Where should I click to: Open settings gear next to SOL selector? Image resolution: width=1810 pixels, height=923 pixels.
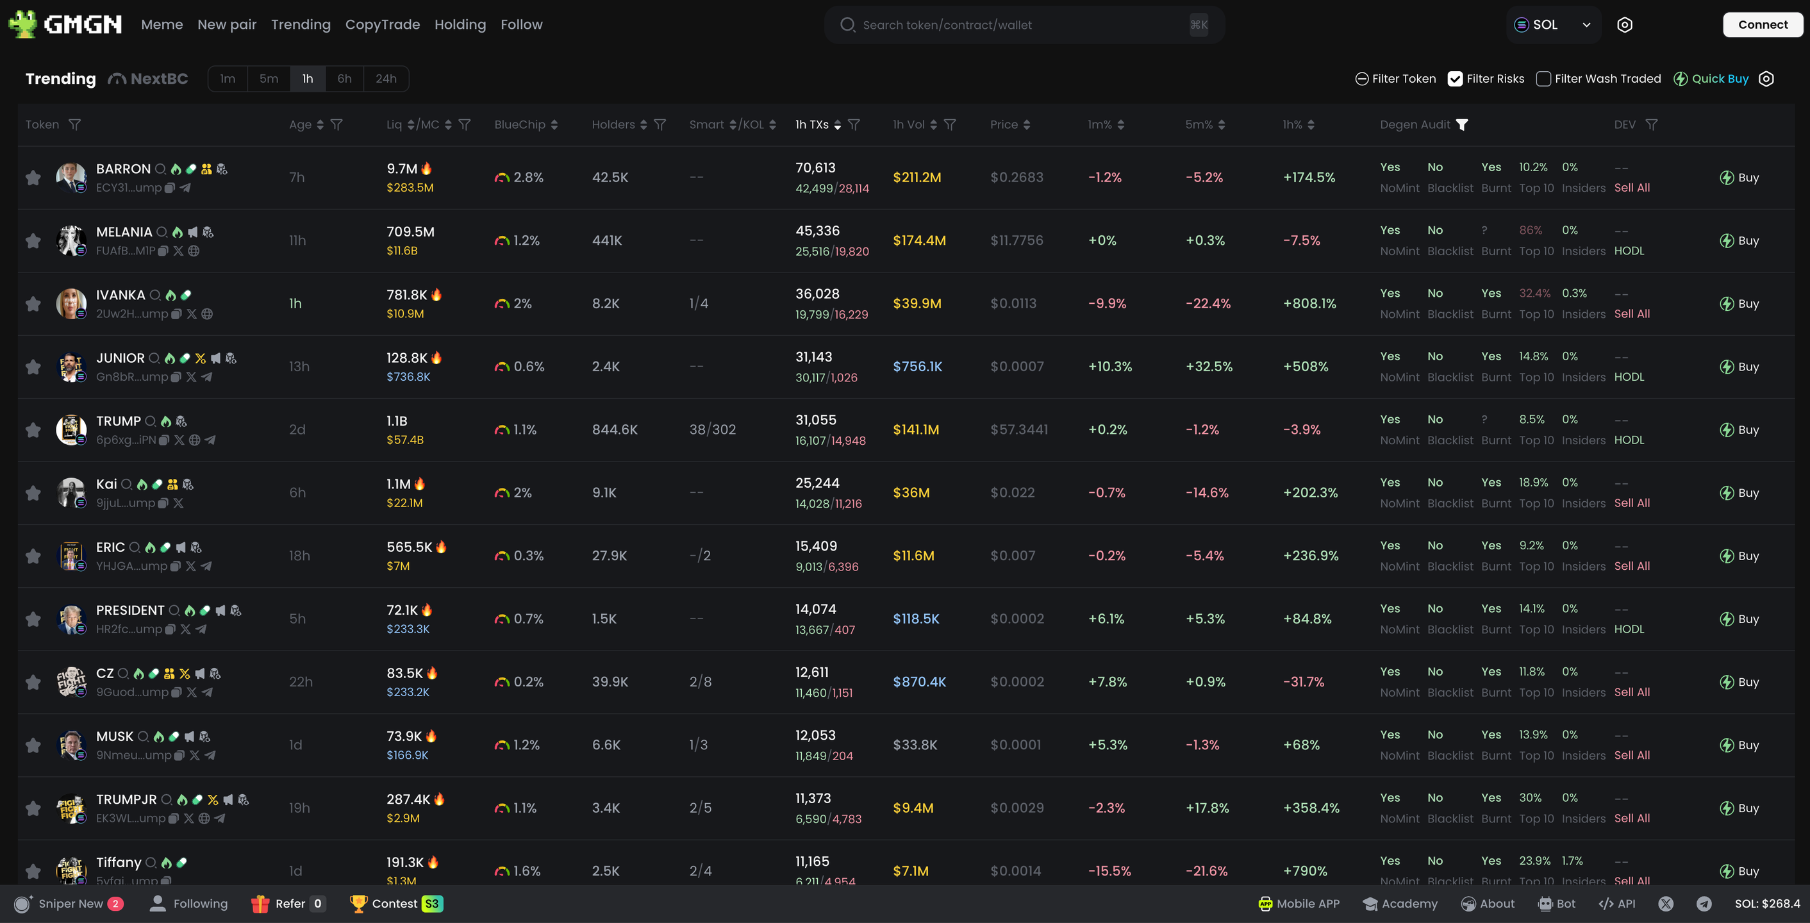coord(1625,24)
